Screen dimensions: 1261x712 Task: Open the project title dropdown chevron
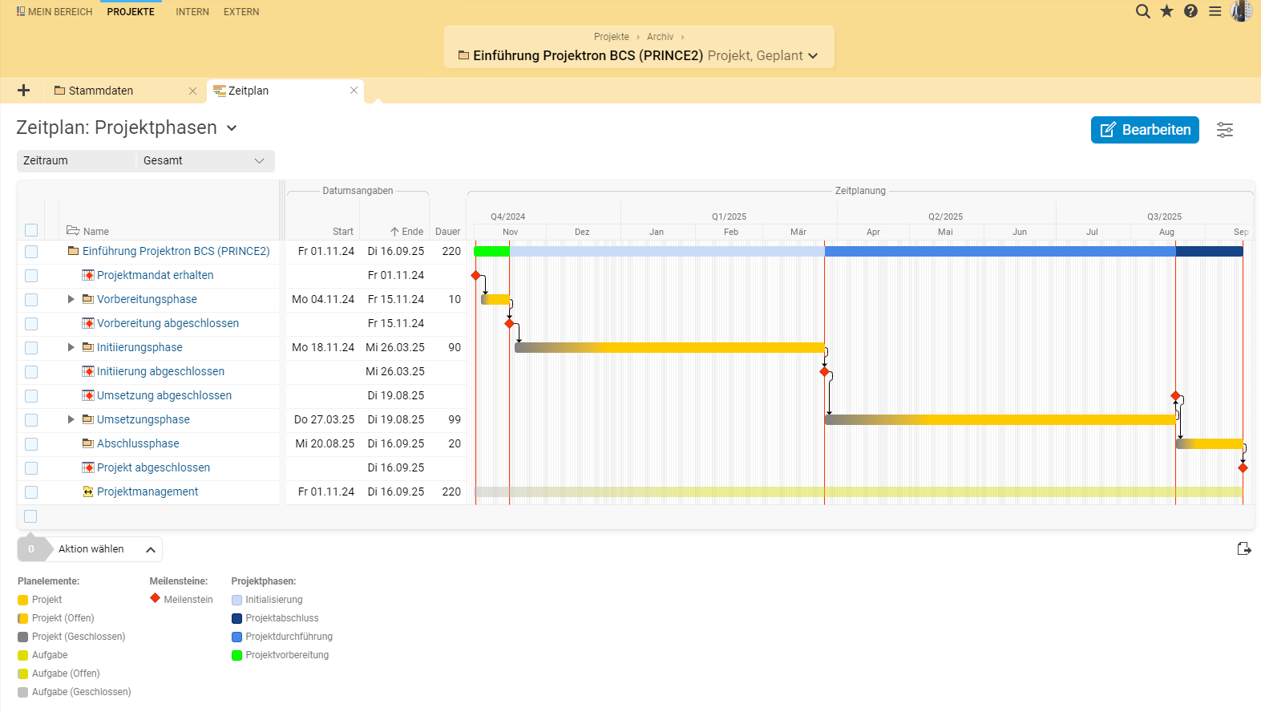coord(813,56)
